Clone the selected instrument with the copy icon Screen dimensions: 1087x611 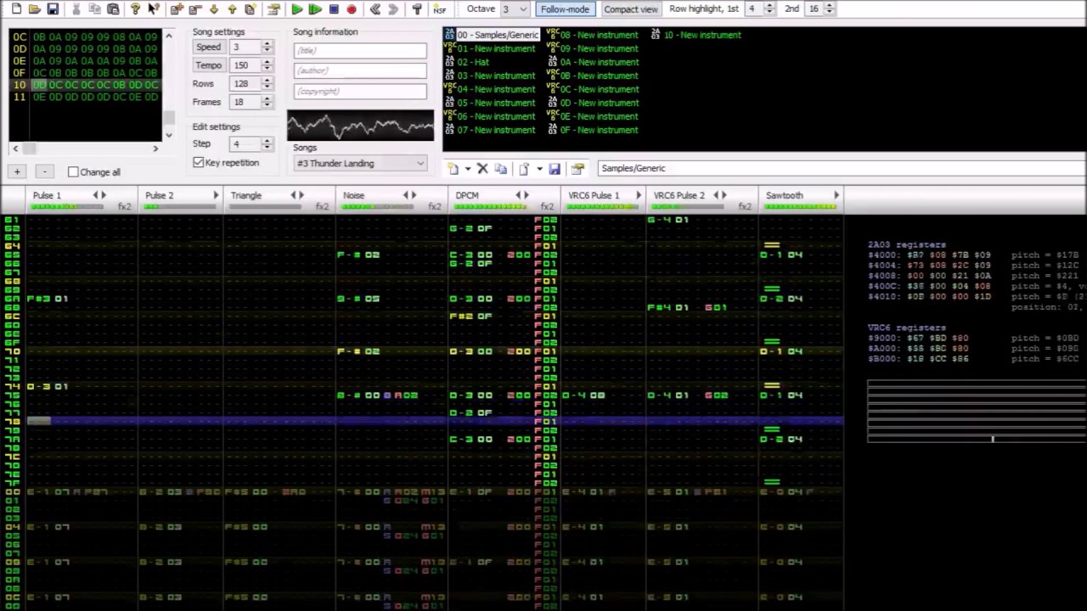pyautogui.click(x=501, y=169)
